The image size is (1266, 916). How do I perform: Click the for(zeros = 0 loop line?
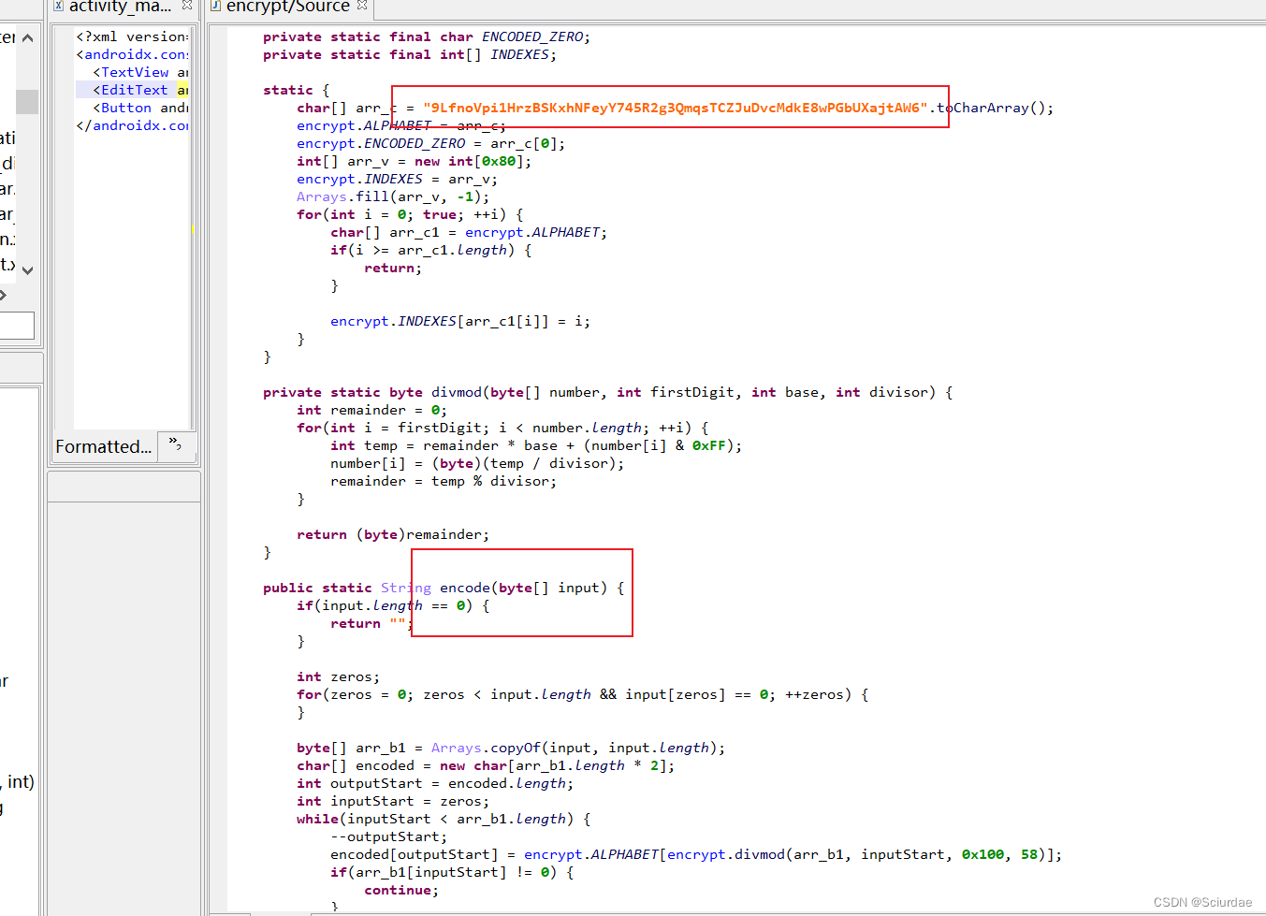pos(583,694)
